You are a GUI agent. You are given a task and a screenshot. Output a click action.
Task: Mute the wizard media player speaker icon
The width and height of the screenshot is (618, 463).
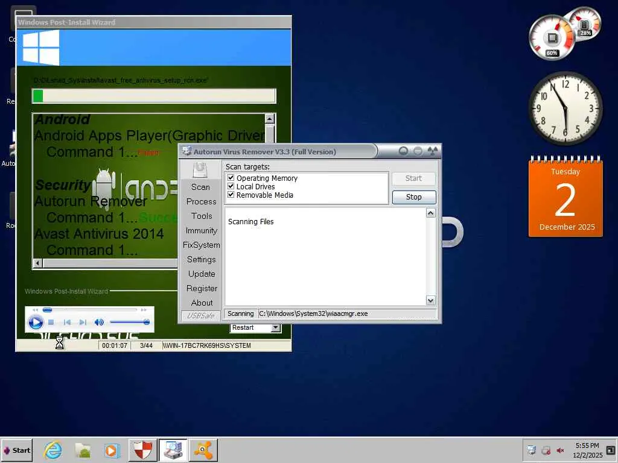coord(99,322)
